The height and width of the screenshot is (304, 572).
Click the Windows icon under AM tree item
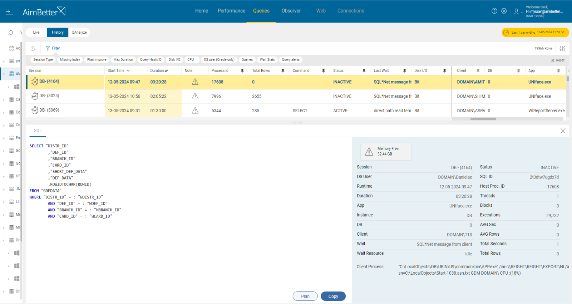(17, 87)
